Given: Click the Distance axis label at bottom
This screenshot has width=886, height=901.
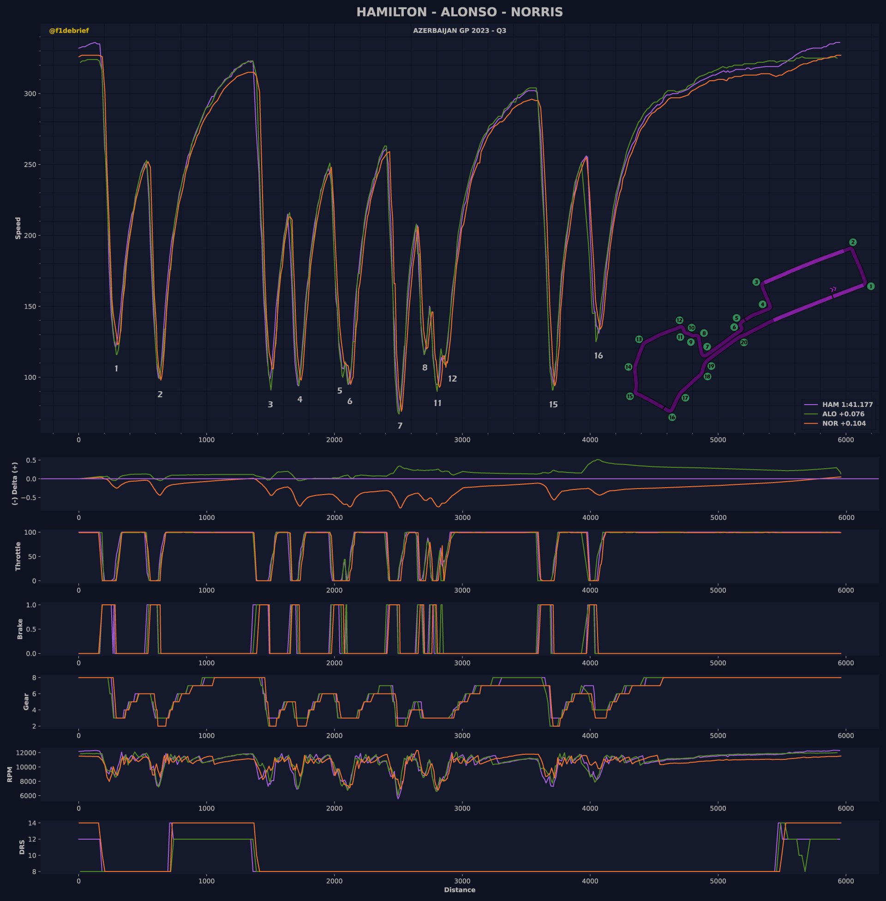Looking at the screenshot, I should tap(459, 890).
